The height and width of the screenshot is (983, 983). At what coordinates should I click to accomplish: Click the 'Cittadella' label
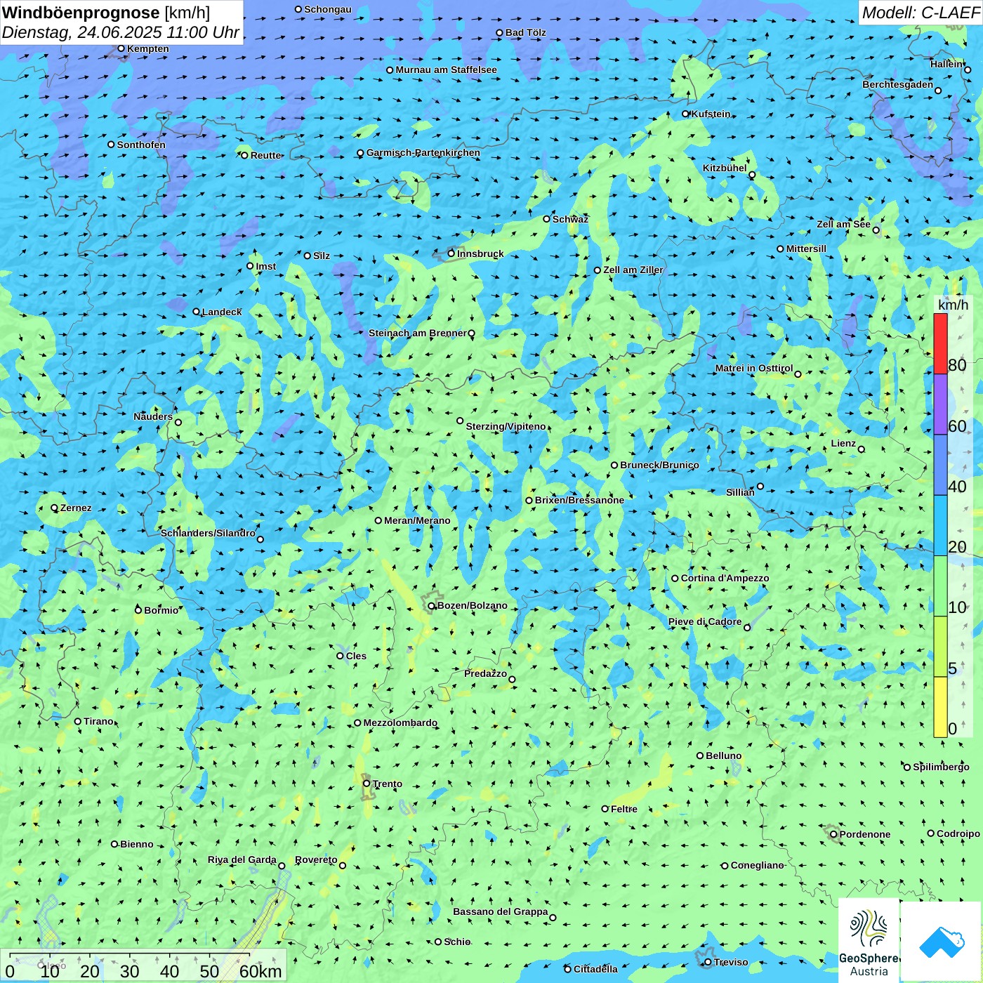(x=595, y=969)
